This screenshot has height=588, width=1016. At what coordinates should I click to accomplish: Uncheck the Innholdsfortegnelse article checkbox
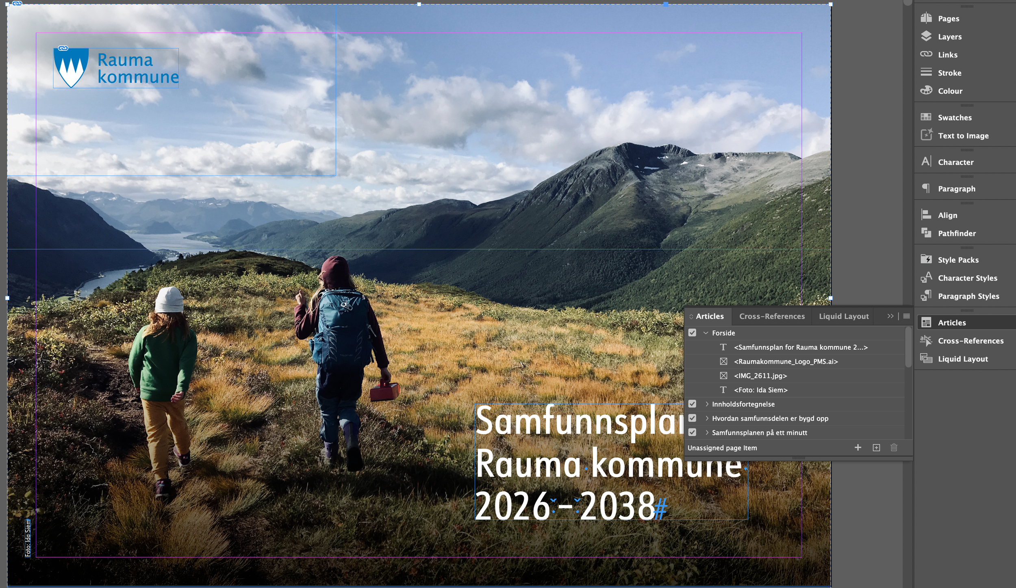point(692,404)
